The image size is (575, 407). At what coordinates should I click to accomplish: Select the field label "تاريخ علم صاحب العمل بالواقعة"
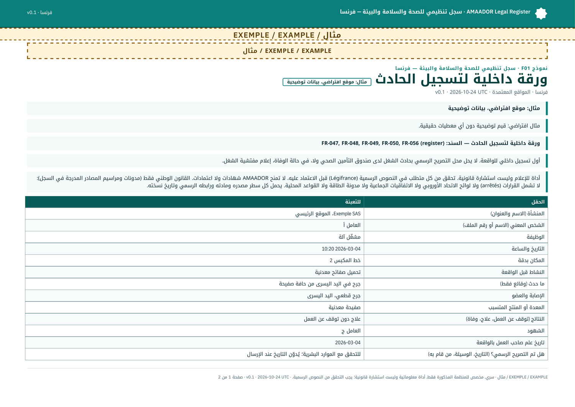pyautogui.click(x=511, y=343)
